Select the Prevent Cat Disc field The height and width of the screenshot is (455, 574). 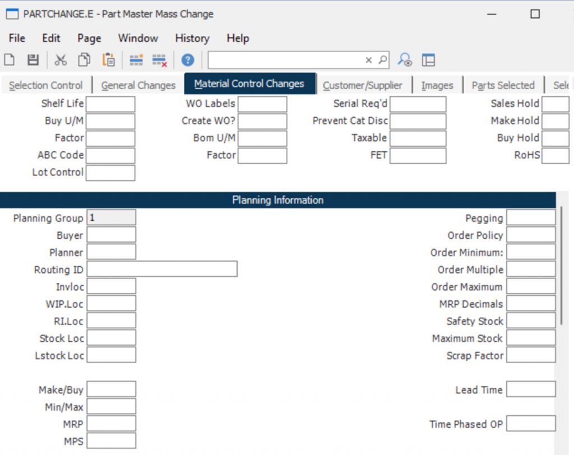click(418, 121)
